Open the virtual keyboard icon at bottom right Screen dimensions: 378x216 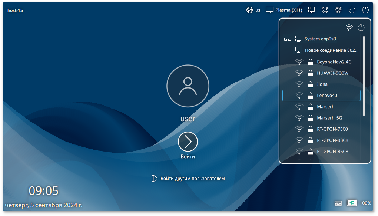coord(338,203)
